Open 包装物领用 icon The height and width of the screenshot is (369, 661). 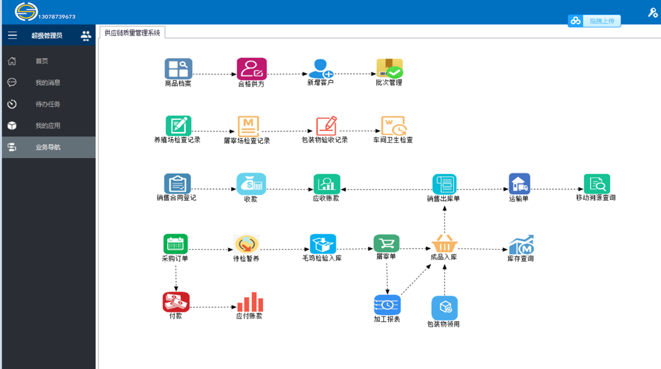[x=444, y=308]
